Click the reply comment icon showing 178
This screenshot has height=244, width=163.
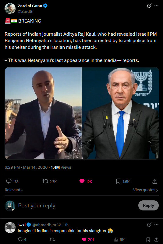pyautogui.click(x=9, y=181)
